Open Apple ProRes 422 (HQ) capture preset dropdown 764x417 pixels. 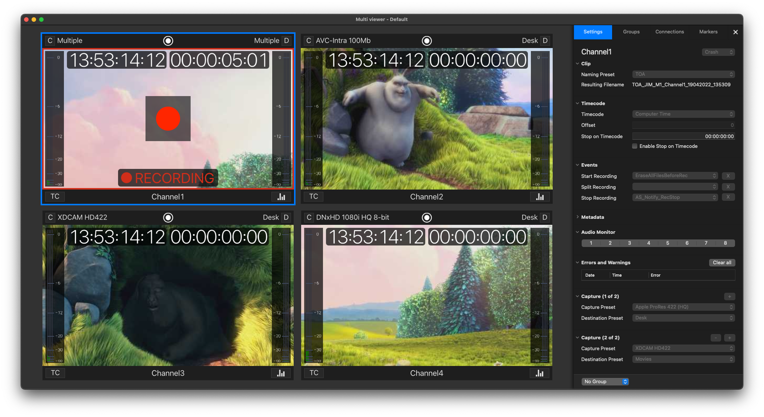(684, 307)
